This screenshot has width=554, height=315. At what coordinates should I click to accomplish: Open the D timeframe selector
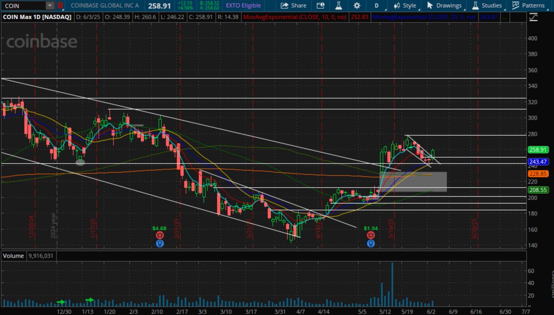pyautogui.click(x=376, y=6)
